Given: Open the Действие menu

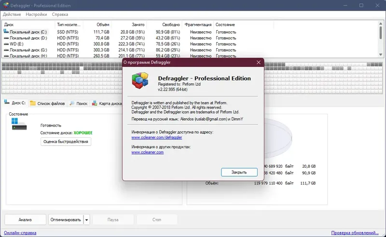Looking at the screenshot, I should click(x=12, y=14).
